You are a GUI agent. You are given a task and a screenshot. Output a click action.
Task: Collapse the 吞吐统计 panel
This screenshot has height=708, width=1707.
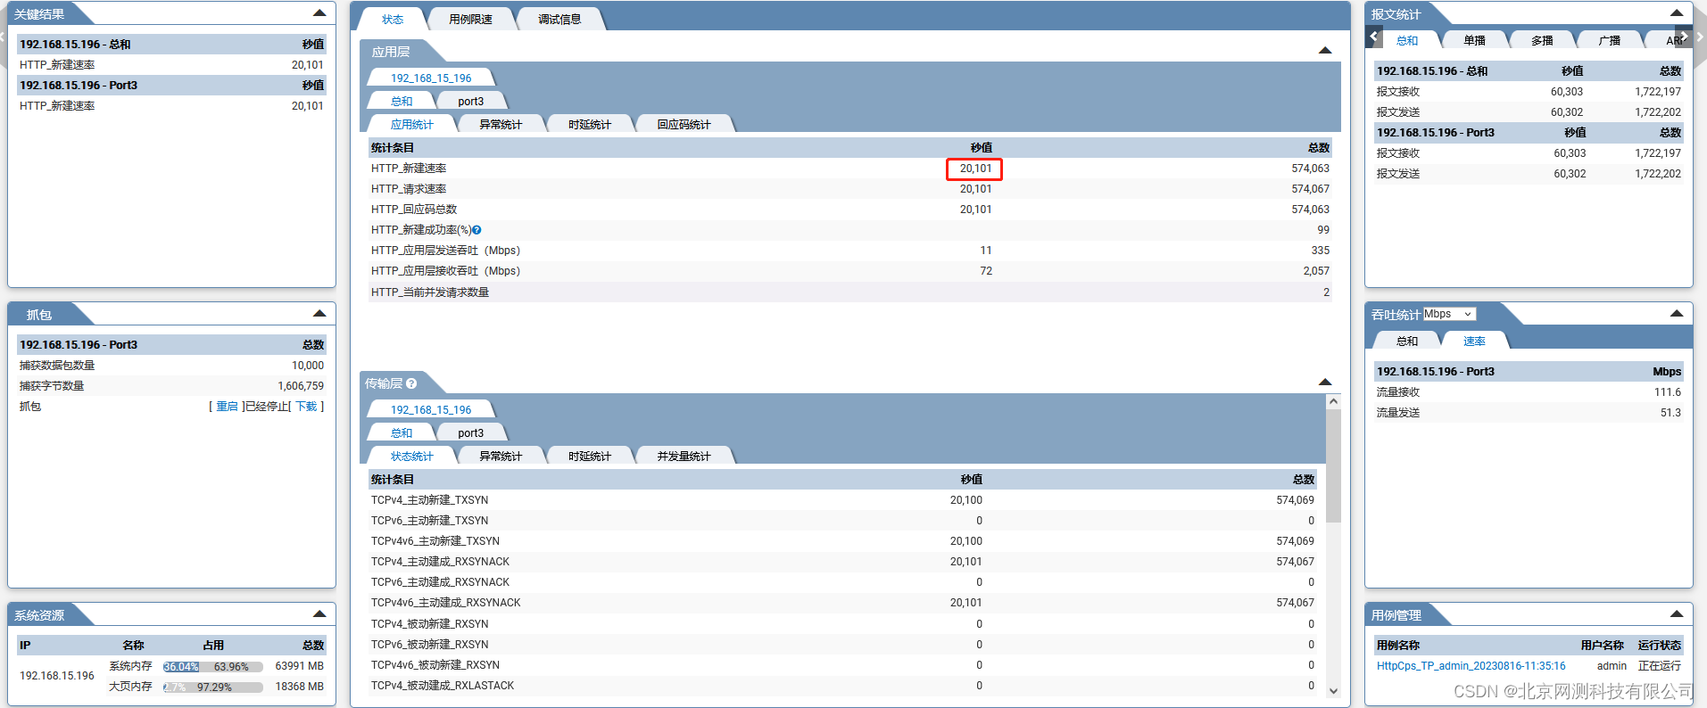pos(1677,314)
